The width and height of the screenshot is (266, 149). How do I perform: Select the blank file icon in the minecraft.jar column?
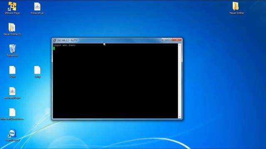[37, 72]
